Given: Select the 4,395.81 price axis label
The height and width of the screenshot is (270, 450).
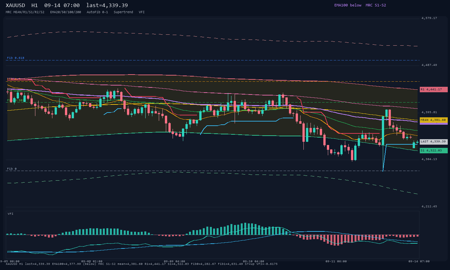Looking at the screenshot, I should [429, 112].
